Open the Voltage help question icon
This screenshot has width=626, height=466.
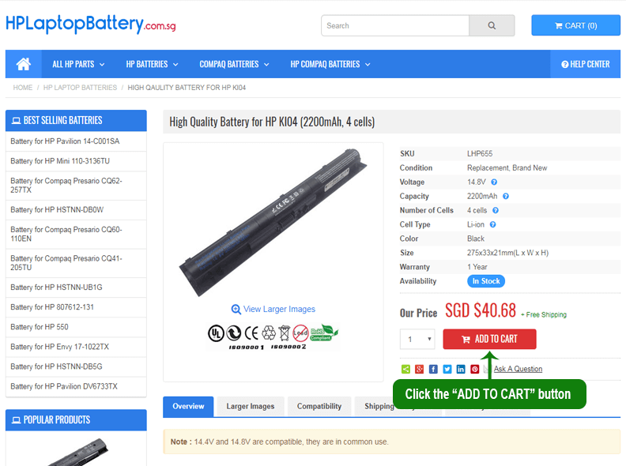[494, 182]
